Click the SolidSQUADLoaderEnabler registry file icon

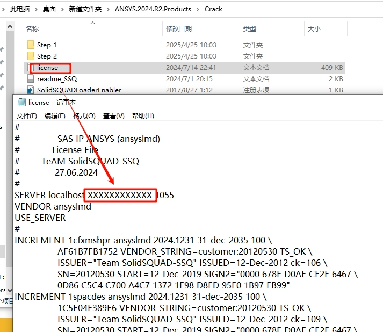click(30, 90)
